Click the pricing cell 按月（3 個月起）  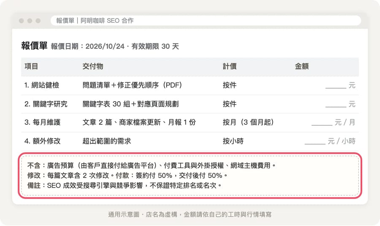point(248,122)
